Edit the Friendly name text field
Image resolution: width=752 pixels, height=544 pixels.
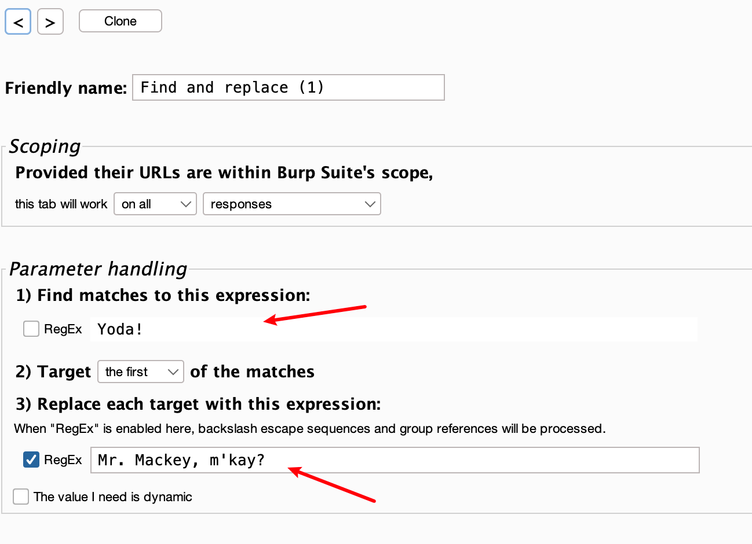[x=288, y=87]
